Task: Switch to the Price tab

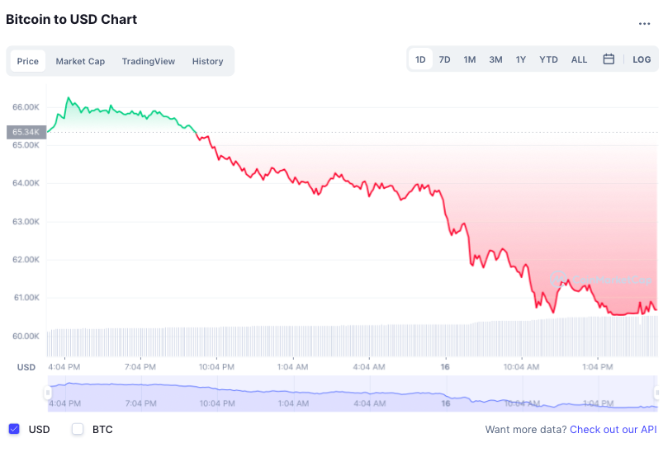Action: click(28, 61)
